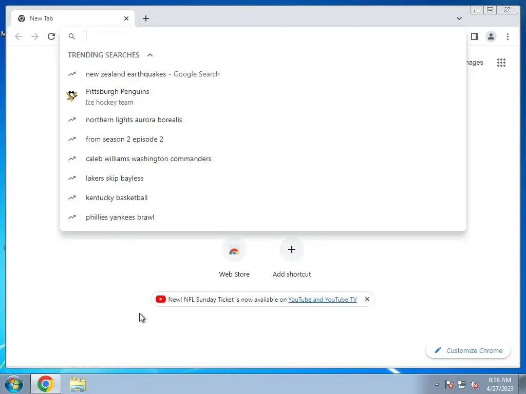The width and height of the screenshot is (526, 394).
Task: Click the Pittsburgh Penguins logo icon
Action: click(72, 96)
